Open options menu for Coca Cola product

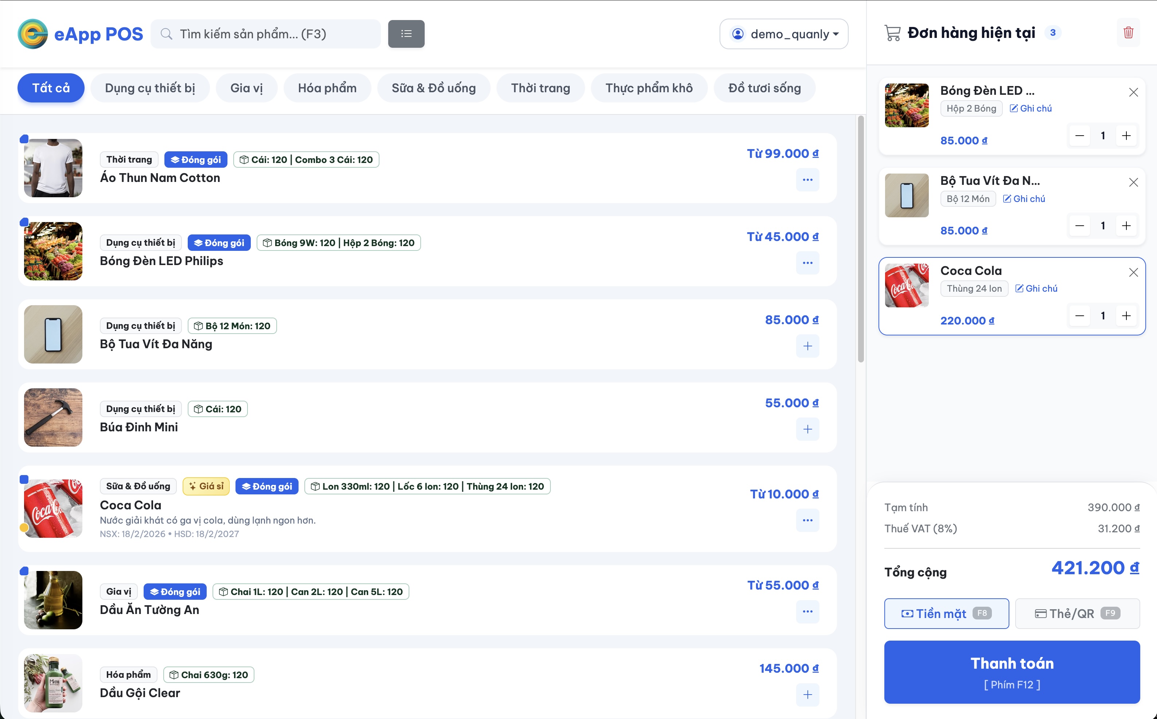pyautogui.click(x=808, y=520)
